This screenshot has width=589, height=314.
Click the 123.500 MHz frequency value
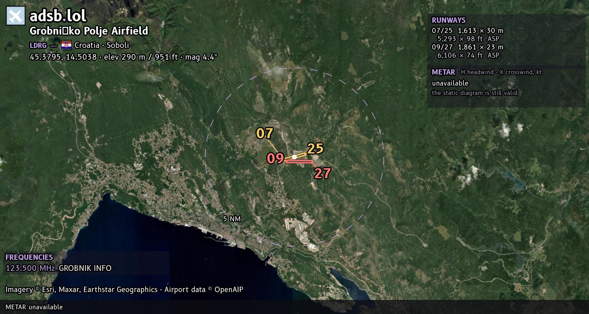(x=31, y=268)
